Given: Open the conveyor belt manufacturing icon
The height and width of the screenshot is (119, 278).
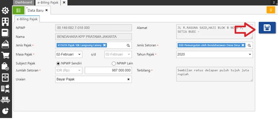Looking at the screenshot, I should tap(5, 99).
